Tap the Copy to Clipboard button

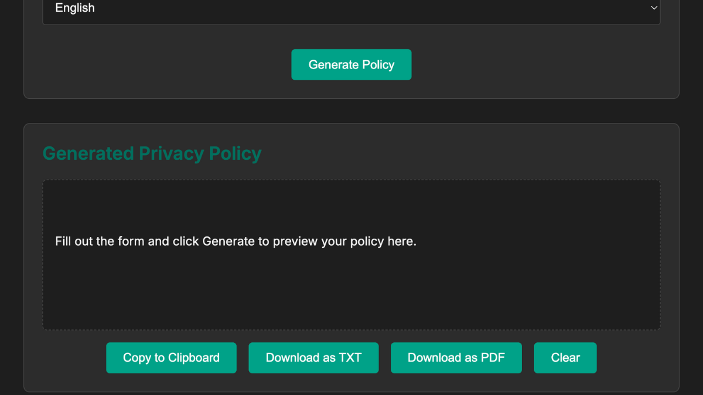click(x=171, y=358)
